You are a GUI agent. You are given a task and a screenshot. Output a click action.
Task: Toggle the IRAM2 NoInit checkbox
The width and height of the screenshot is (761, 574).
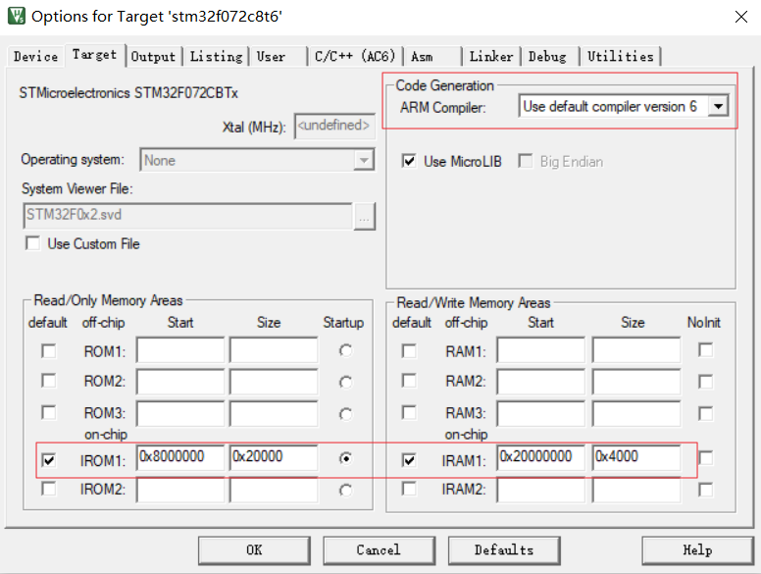706,490
